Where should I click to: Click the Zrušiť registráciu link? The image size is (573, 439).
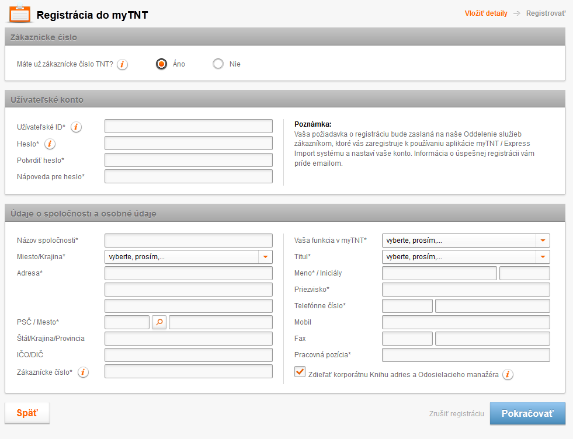point(456,413)
